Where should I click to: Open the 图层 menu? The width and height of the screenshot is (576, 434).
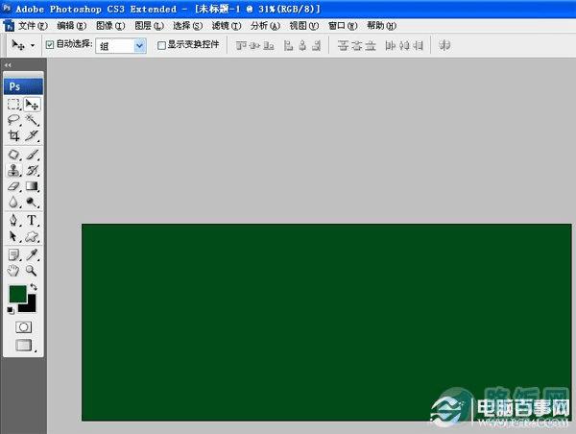click(149, 26)
